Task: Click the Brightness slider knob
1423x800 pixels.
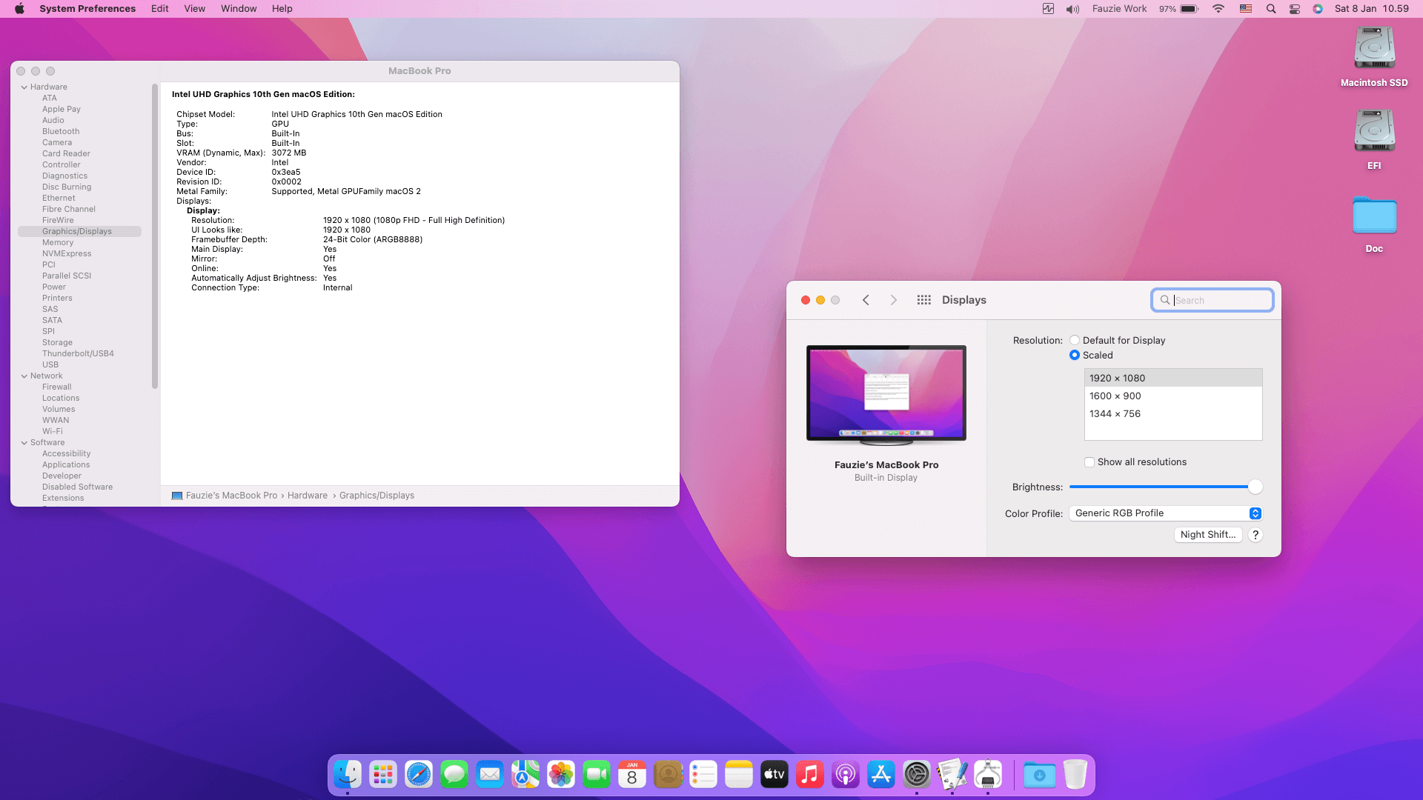Action: (1255, 487)
